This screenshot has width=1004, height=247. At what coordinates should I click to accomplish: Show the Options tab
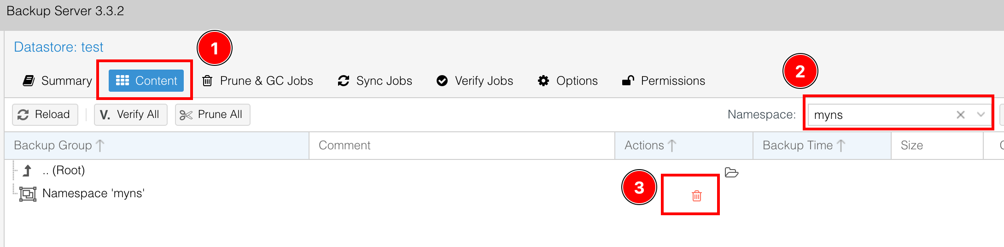[568, 81]
